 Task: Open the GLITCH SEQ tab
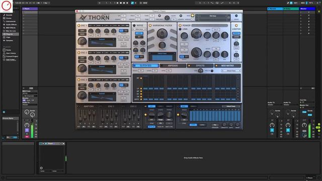145,66
